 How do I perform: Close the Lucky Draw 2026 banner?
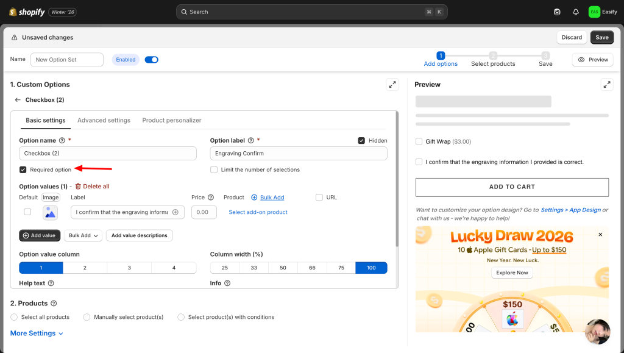click(x=600, y=235)
